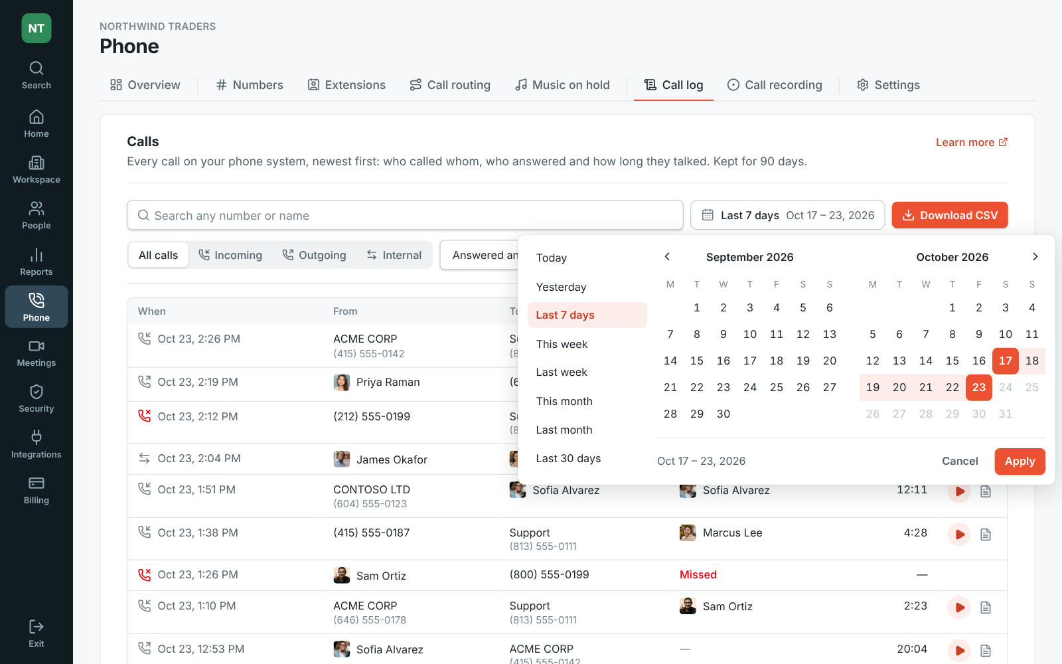The width and height of the screenshot is (1062, 664).
Task: Open the date range picker
Action: [788, 215]
